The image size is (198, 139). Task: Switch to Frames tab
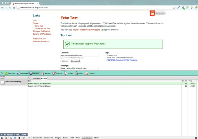(x=44, y=78)
